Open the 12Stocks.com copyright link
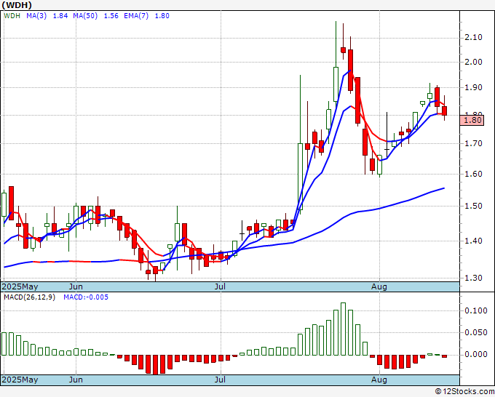This screenshot has width=495, height=397. coord(464,392)
